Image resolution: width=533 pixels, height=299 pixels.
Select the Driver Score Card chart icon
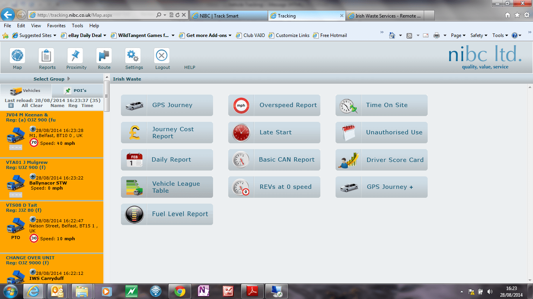tap(348, 160)
